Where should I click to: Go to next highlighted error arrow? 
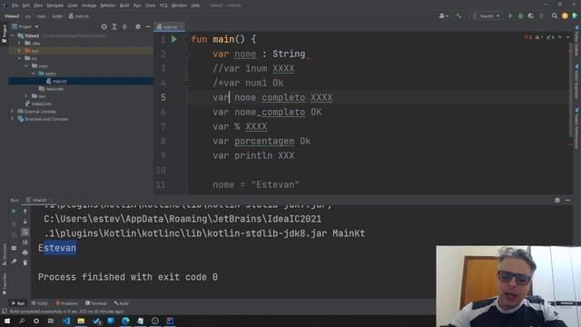coord(567,37)
